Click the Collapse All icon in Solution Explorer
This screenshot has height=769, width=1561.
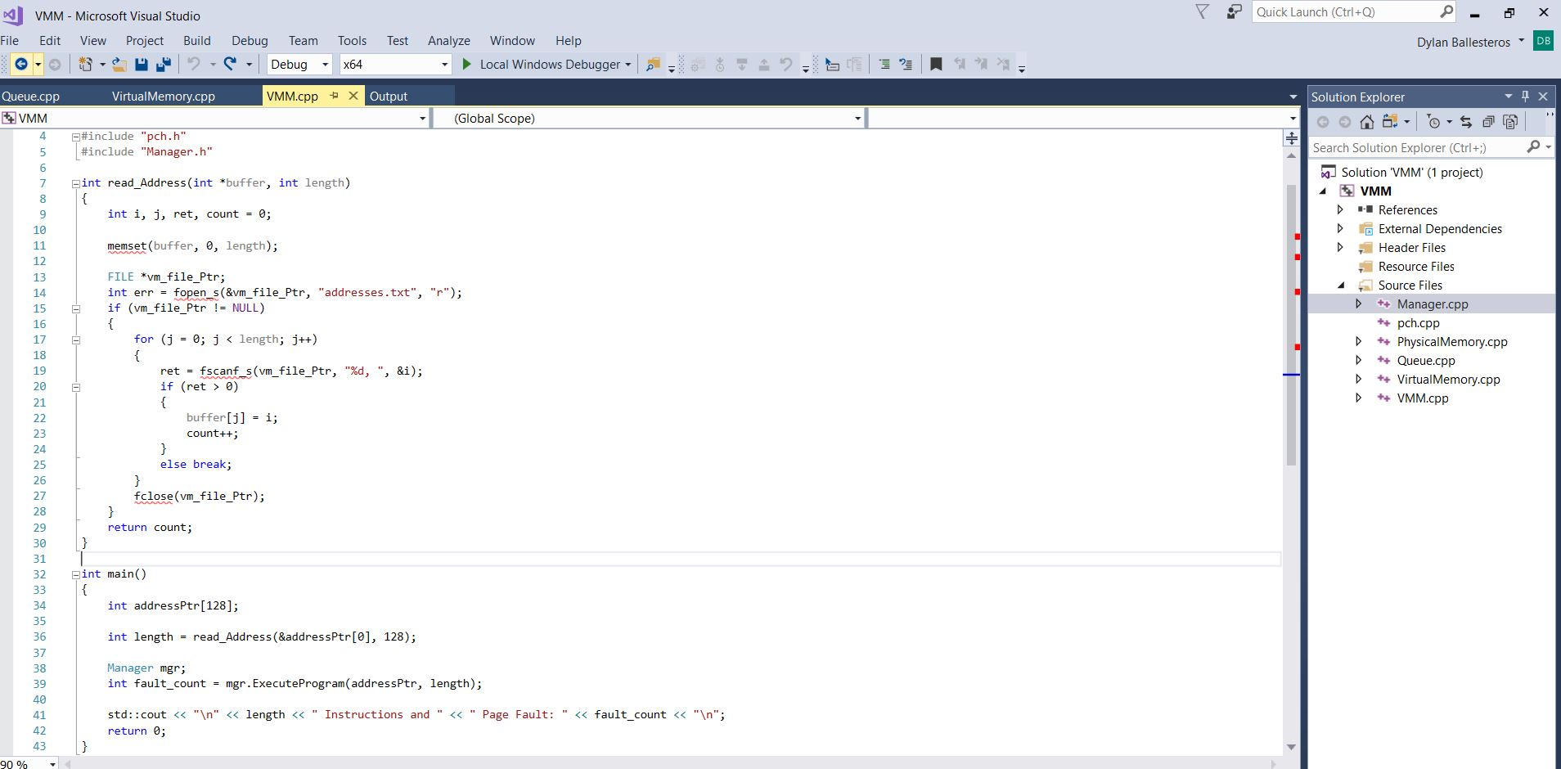point(1487,121)
